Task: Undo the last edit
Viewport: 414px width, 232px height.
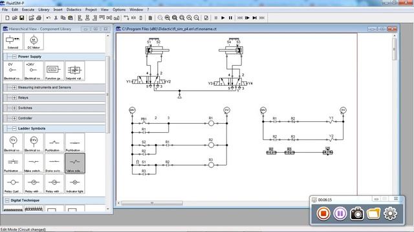Action: pos(49,18)
